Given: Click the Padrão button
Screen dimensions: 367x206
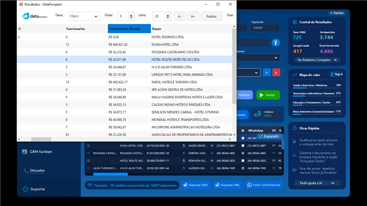Looking at the screenshot, I should pyautogui.click(x=211, y=16).
